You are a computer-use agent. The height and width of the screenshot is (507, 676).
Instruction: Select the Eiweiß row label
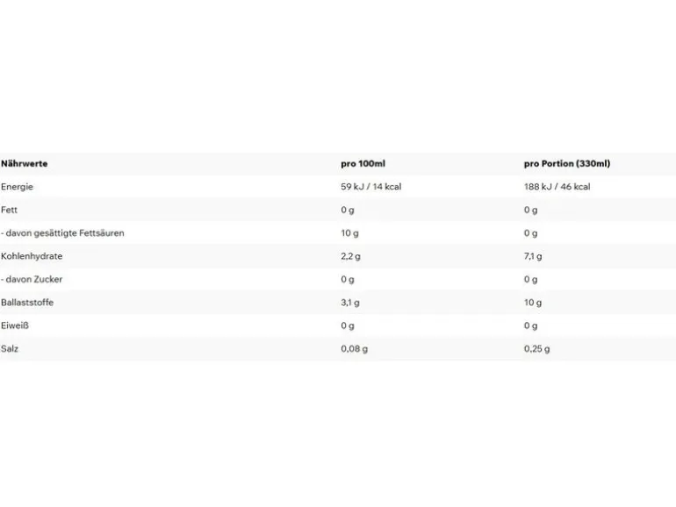15,325
